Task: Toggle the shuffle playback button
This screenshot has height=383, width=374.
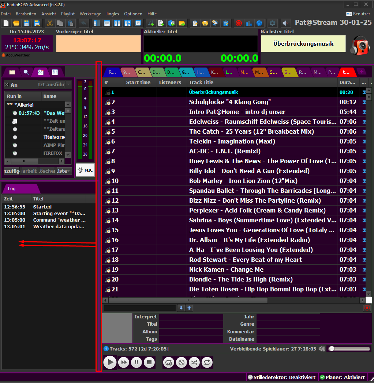Action: pos(194,363)
